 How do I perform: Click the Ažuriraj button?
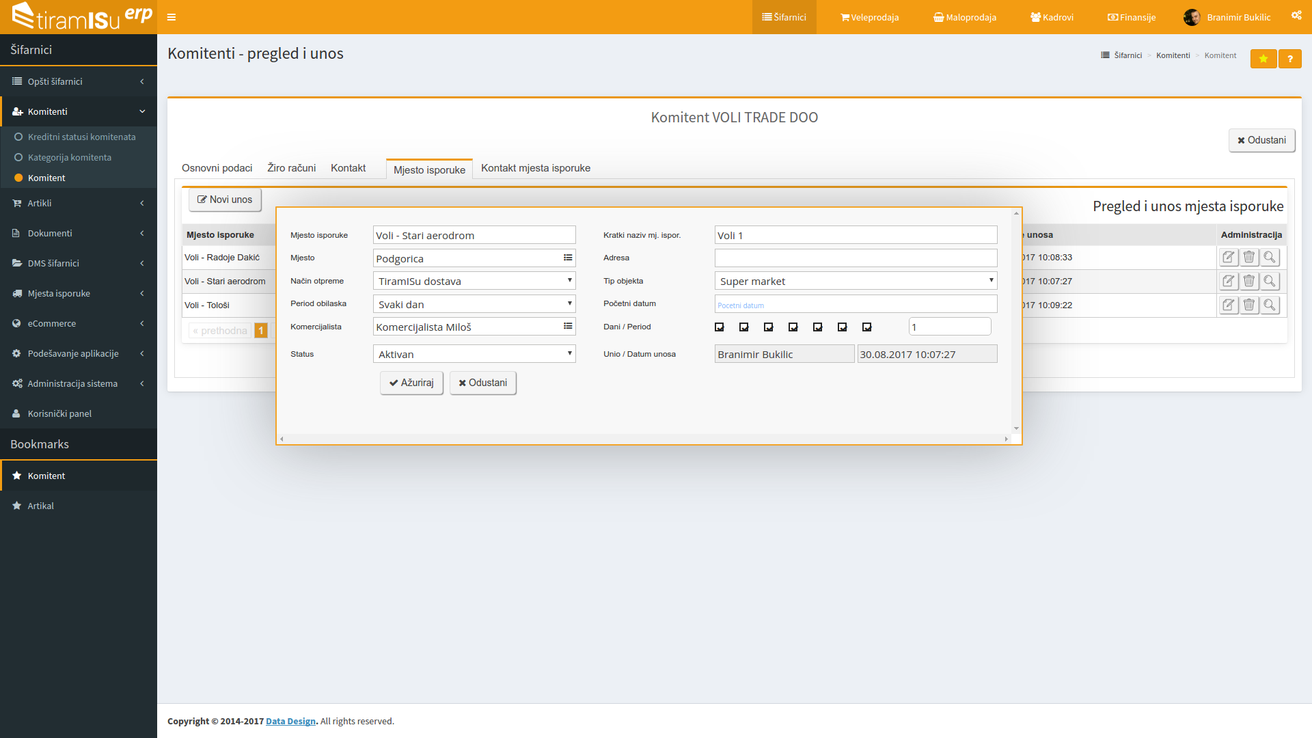click(411, 383)
